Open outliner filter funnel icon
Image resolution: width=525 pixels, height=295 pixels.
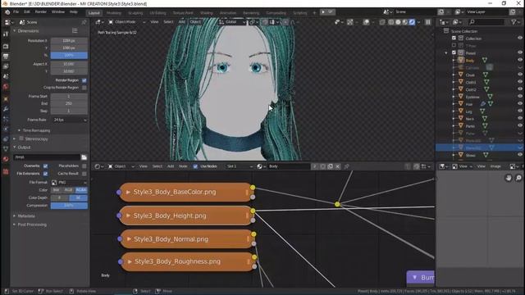tap(514, 22)
